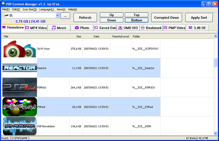Click the '%__SCE__SCIFIYOYO' folder cell
Image resolution: width=219 pixels, height=141 pixels.
click(145, 49)
